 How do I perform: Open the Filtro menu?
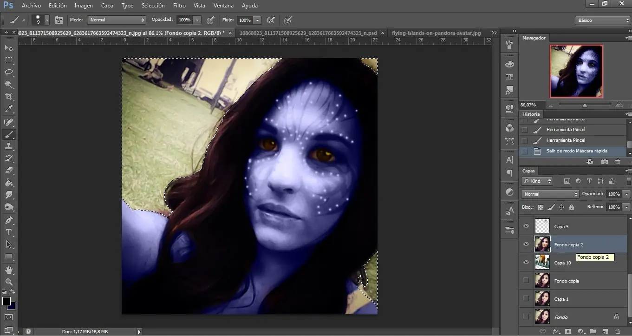179,6
